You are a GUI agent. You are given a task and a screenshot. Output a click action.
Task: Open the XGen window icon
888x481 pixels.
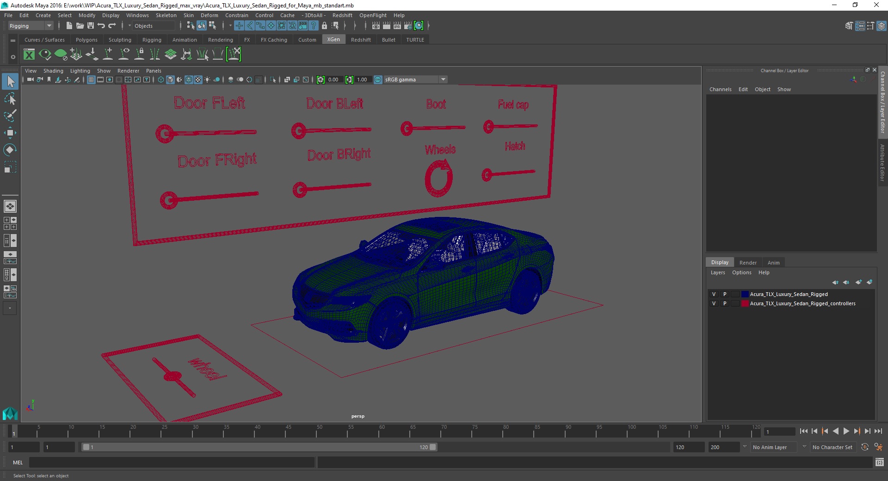click(29, 55)
